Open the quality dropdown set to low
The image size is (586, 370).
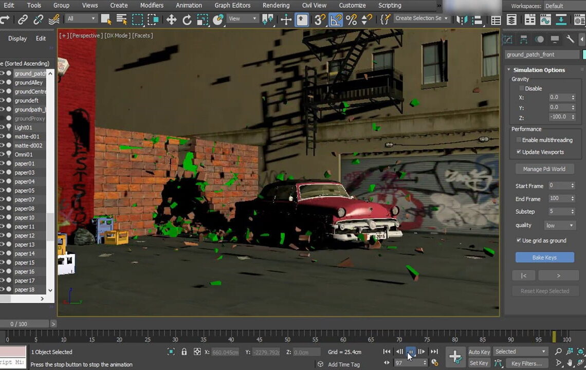560,225
